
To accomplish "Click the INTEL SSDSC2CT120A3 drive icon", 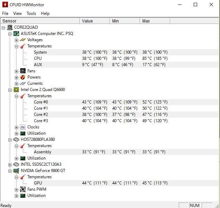I will pyautogui.click(x=16, y=164).
